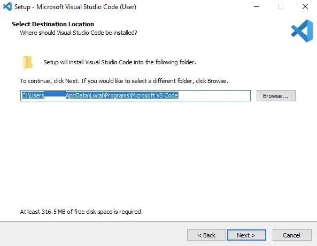Click the 'C:\Users' start of the path

coord(33,95)
